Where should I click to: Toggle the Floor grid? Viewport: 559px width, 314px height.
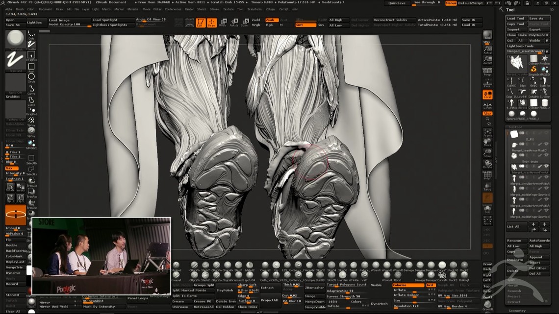tap(487, 84)
